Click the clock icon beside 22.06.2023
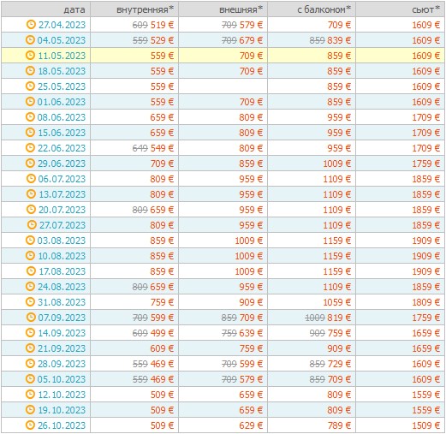Image resolution: width=446 pixels, height=434 pixels. [x=30, y=147]
